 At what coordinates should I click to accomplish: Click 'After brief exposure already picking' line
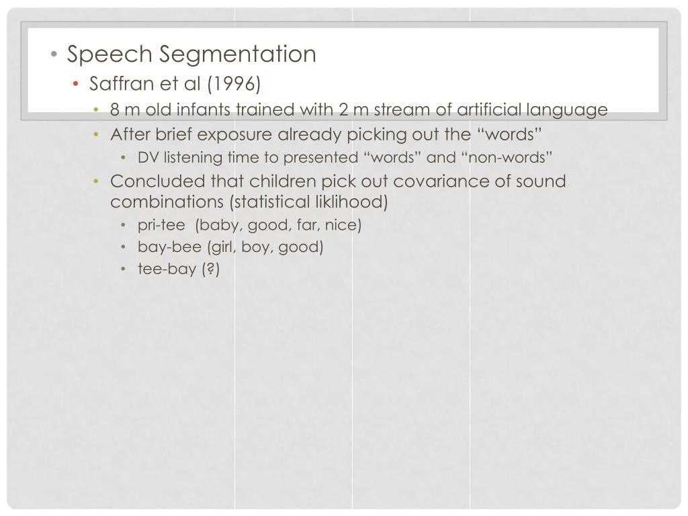point(326,134)
